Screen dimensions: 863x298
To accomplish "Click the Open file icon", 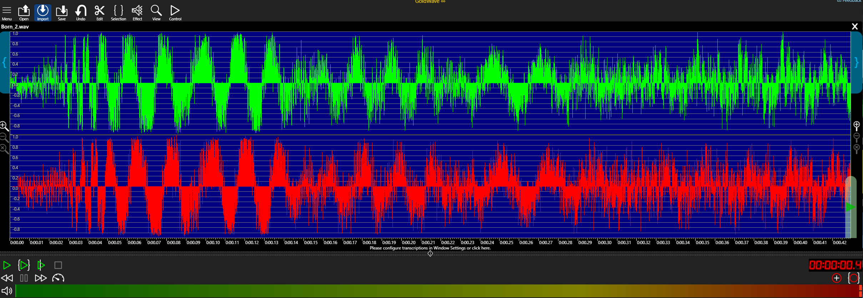I will pyautogui.click(x=24, y=12).
